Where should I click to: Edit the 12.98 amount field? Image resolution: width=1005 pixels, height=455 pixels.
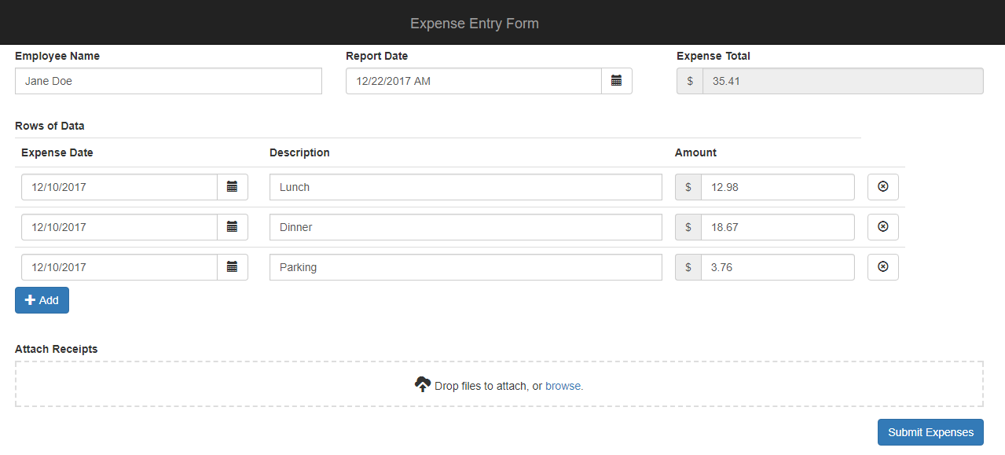777,187
